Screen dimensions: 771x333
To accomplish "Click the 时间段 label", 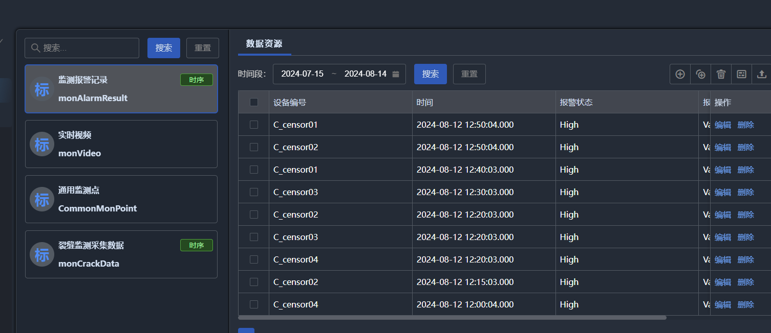I will [x=252, y=74].
